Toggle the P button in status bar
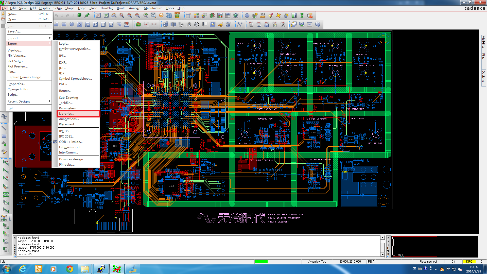This screenshot has width=487, height=274. point(369,262)
